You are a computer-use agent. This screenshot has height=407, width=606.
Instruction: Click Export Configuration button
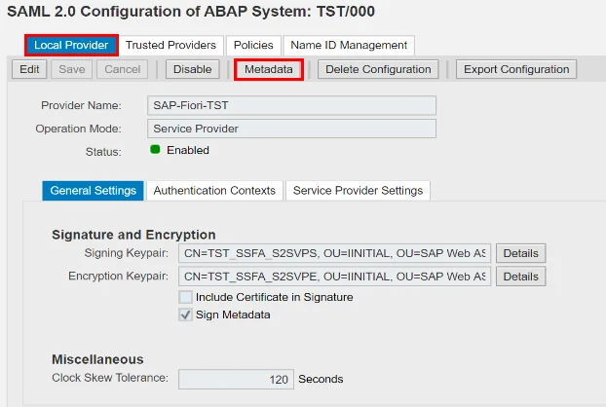[x=516, y=69]
